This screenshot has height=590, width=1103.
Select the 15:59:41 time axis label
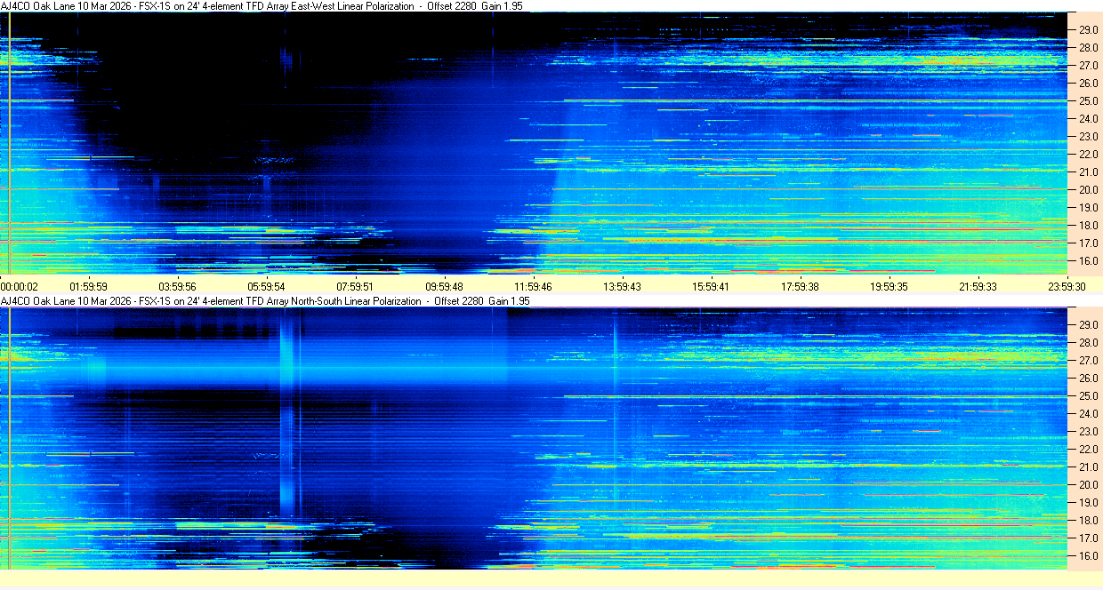(x=712, y=286)
